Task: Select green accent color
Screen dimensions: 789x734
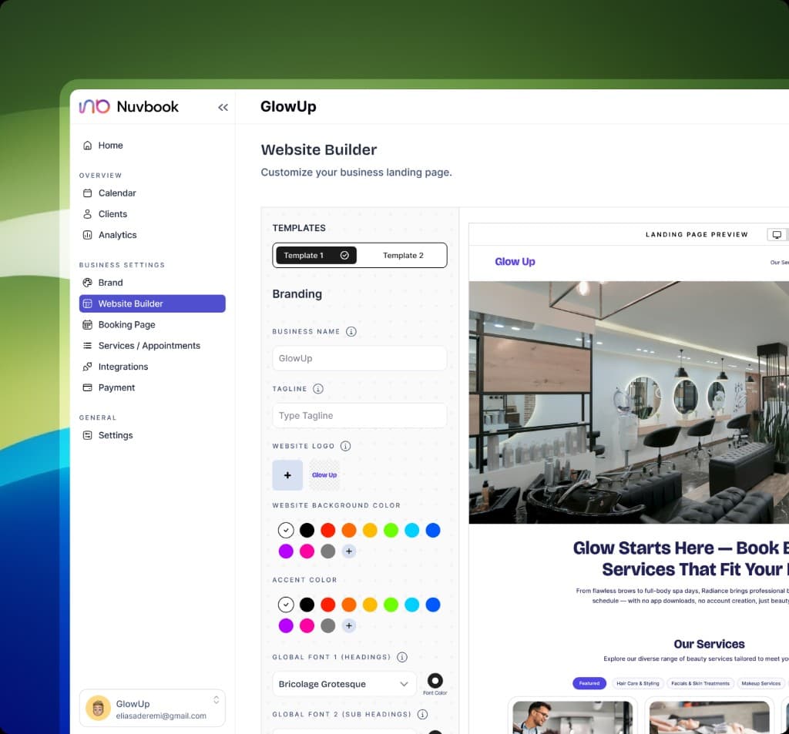Action: click(391, 605)
